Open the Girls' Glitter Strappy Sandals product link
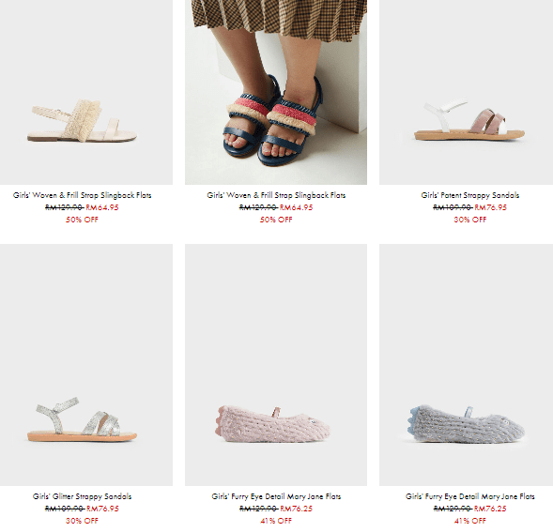Image resolution: width=553 pixels, height=532 pixels. [x=83, y=496]
